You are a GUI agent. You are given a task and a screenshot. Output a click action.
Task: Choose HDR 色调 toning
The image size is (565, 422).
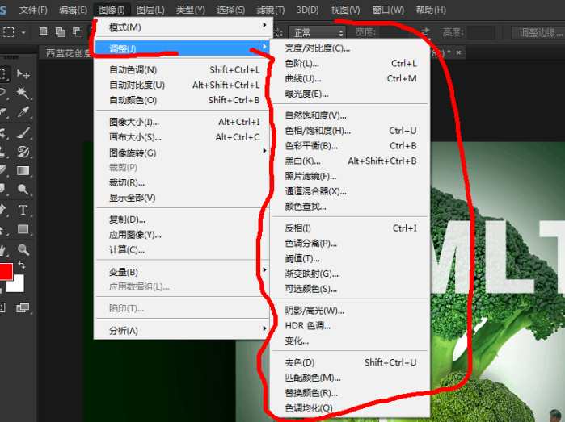350,326
